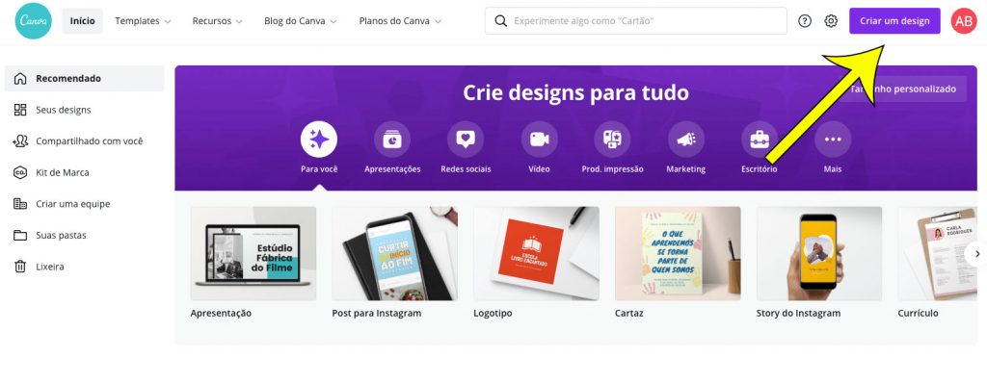Open the AB profile avatar
This screenshot has height=383, width=987.
click(x=964, y=21)
